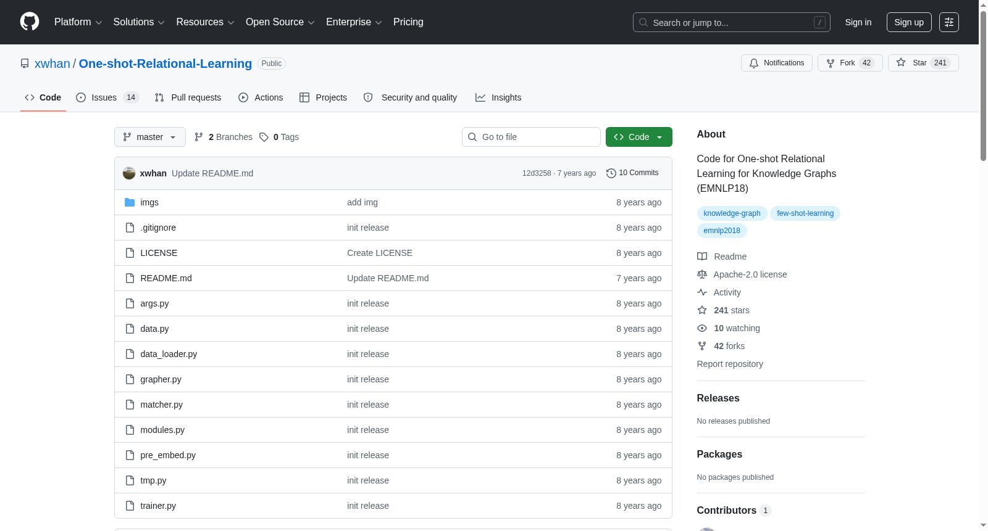
Task: Click the branch icon beside 2 Branches
Action: coord(199,137)
